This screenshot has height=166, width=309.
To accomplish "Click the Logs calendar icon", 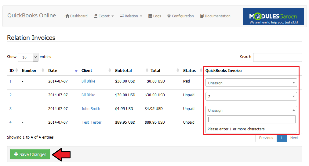I will coord(150,16).
